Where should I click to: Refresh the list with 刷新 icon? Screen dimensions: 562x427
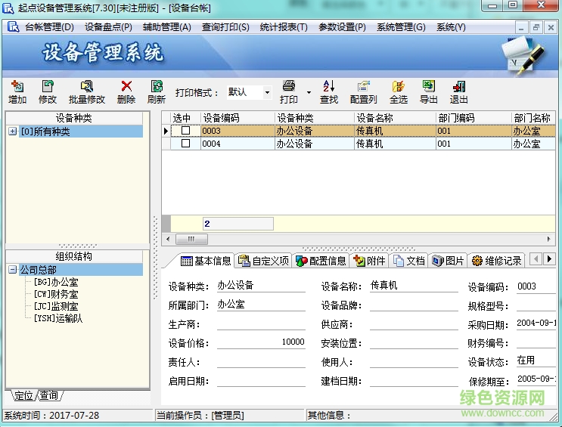[x=157, y=87]
